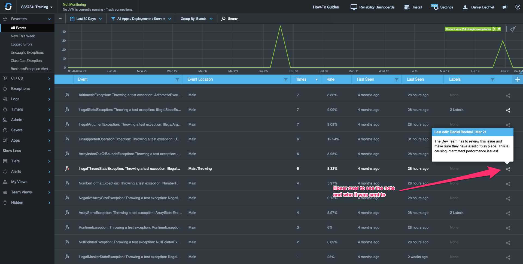Open the How-To Guides link
523x264 pixels.
pyautogui.click(x=326, y=7)
